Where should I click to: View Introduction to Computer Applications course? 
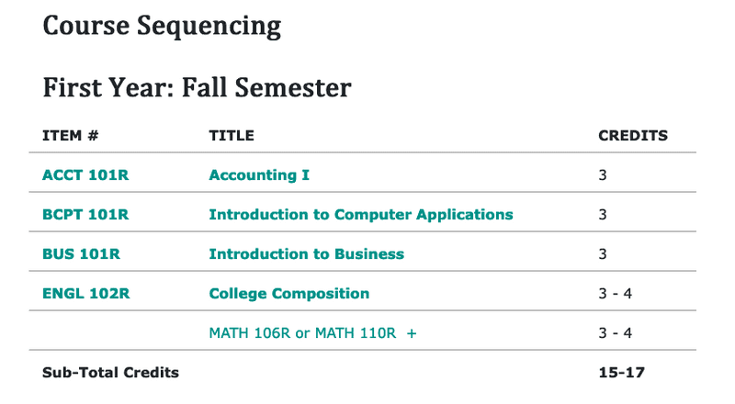tap(361, 214)
